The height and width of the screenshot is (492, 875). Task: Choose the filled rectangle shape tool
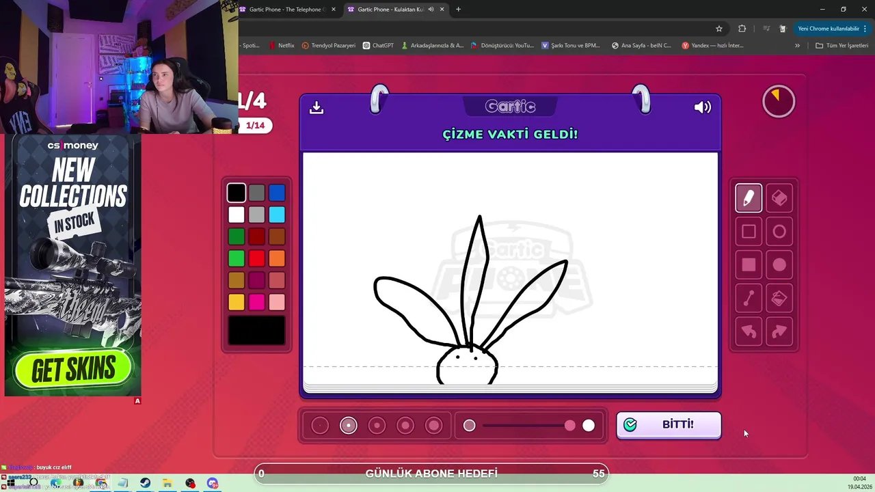click(x=749, y=265)
